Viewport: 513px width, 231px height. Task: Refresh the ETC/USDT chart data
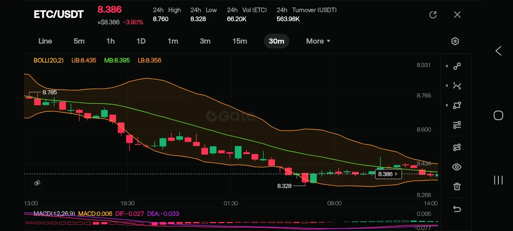(x=433, y=15)
